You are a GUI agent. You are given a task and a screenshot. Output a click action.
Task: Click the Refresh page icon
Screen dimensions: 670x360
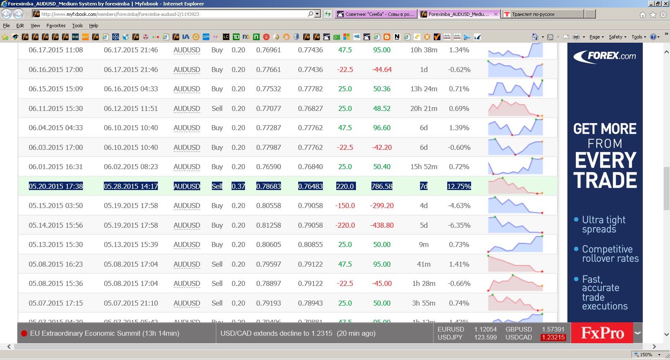click(327, 14)
